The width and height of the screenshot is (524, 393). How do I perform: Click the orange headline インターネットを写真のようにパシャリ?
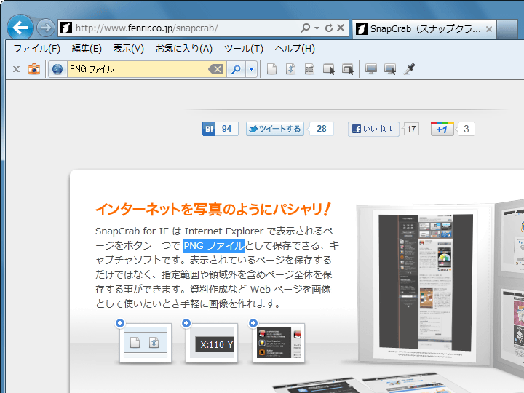pos(213,209)
